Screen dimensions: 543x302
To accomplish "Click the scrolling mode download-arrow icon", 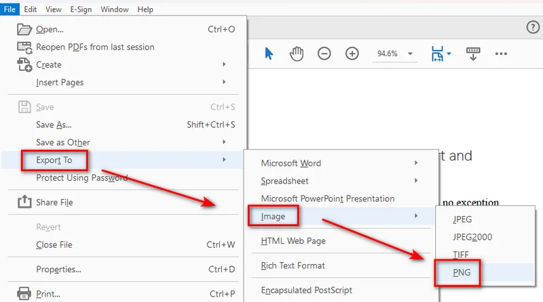I will (x=473, y=53).
